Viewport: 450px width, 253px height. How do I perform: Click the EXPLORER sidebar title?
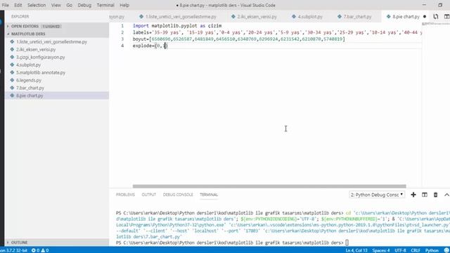point(20,17)
